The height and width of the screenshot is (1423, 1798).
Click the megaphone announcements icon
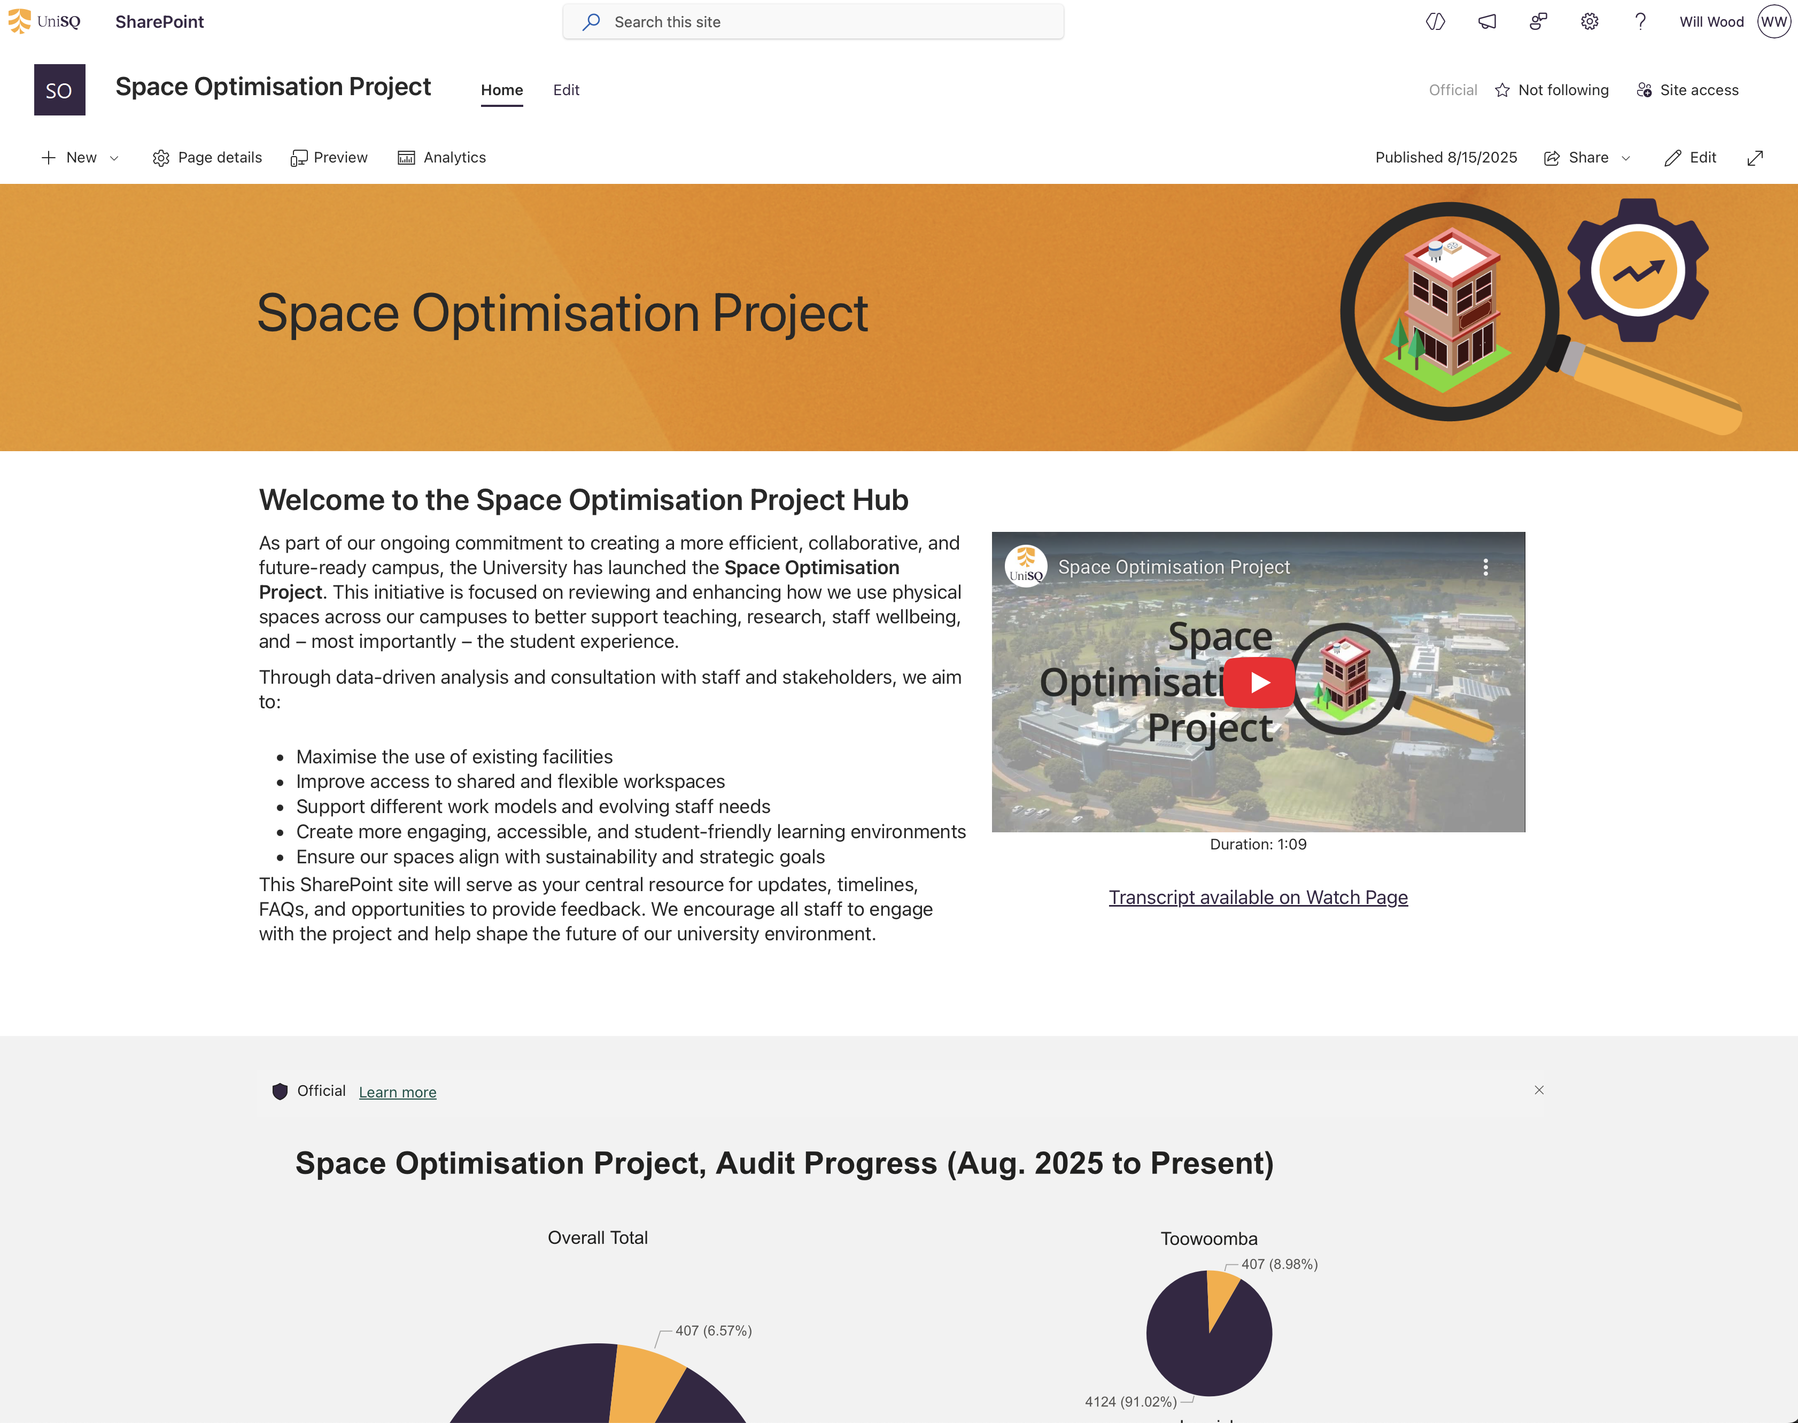tap(1486, 22)
